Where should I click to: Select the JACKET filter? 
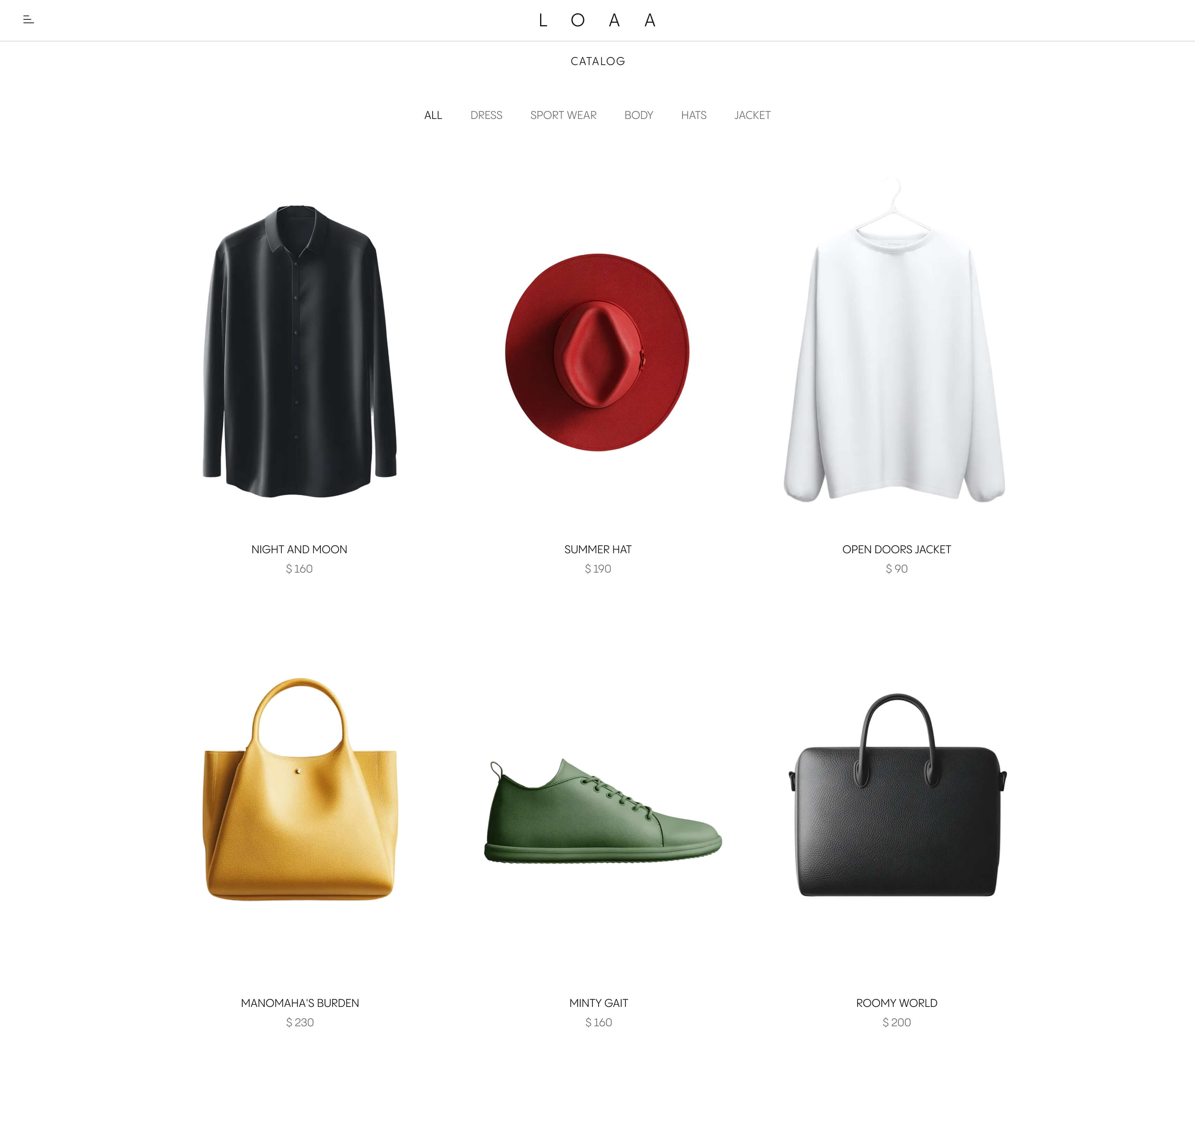[752, 115]
